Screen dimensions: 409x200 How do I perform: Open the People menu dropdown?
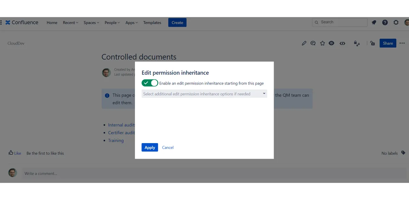[x=112, y=22]
